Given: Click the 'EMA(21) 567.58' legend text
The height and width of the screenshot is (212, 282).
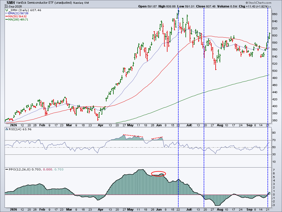Looking at the screenshot, I should tap(18, 13).
